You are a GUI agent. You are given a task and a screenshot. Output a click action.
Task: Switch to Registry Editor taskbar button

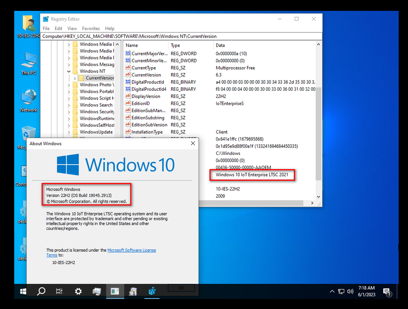coord(152,291)
